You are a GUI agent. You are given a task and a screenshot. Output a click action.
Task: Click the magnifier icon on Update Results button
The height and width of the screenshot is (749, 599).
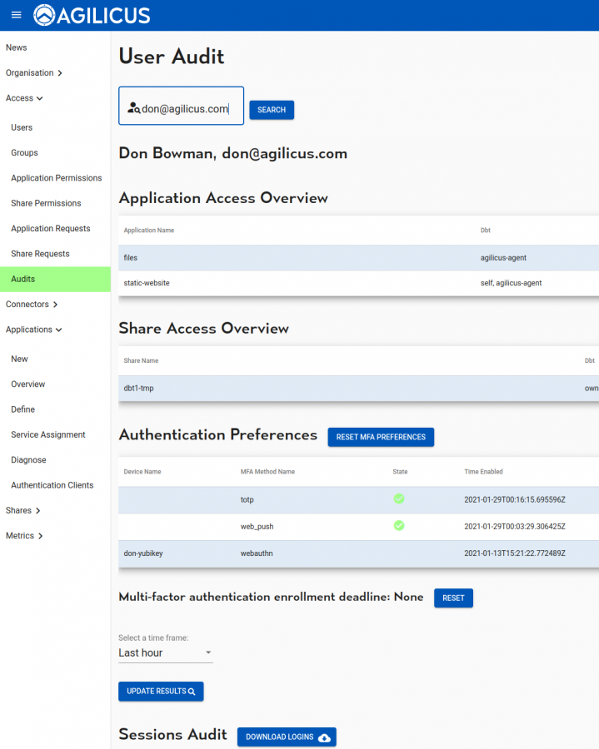(190, 691)
